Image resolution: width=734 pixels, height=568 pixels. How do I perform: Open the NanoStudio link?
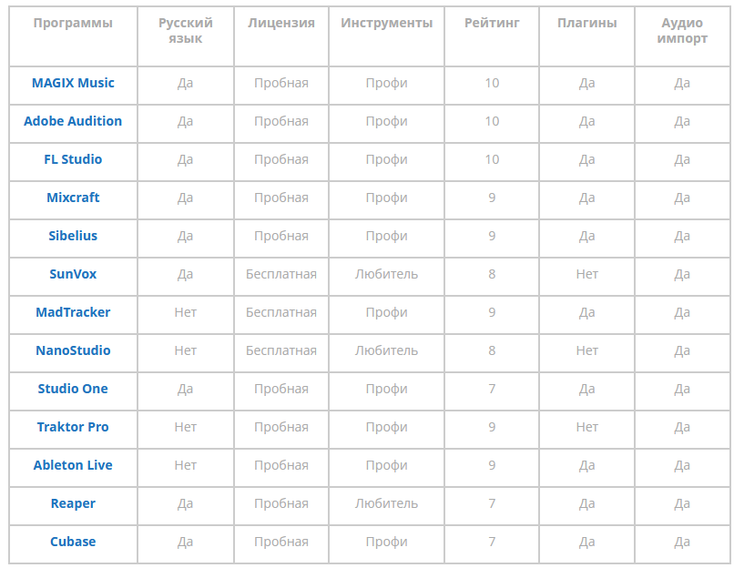pos(73,350)
